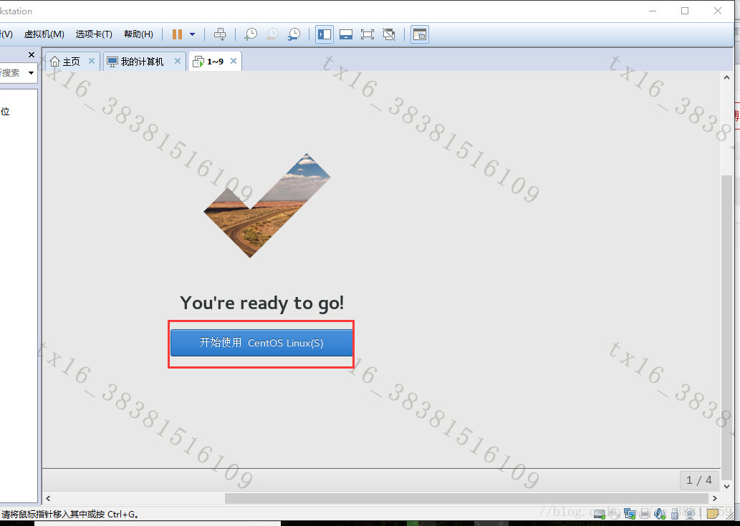The height and width of the screenshot is (526, 740).
Task: Click the 开始使用 CentOS Linux(S) button
Action: 261,343
